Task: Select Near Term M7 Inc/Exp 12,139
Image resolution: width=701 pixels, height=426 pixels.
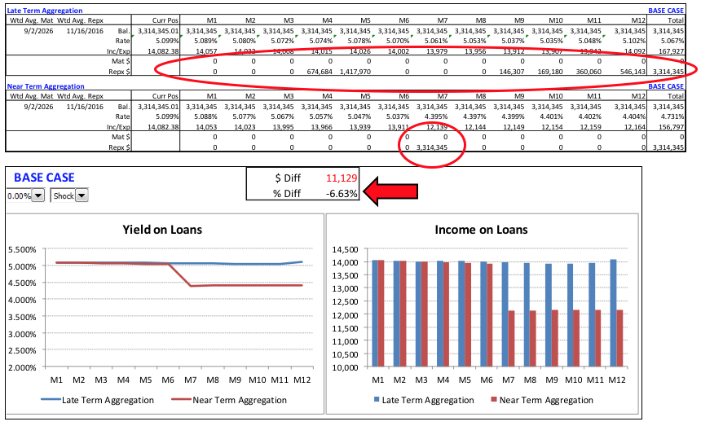Action: 437,127
